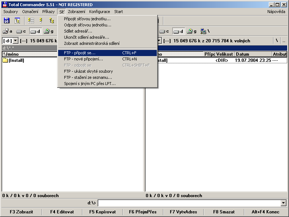
Task: Select hard drive c in right panel
Action: 164,31
